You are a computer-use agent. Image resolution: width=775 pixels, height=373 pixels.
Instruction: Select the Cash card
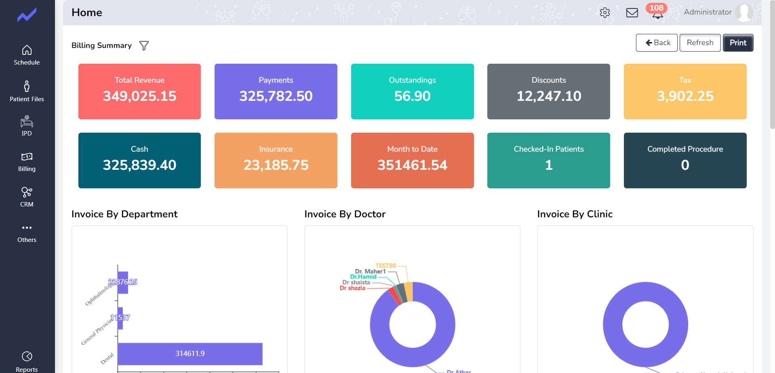(139, 160)
